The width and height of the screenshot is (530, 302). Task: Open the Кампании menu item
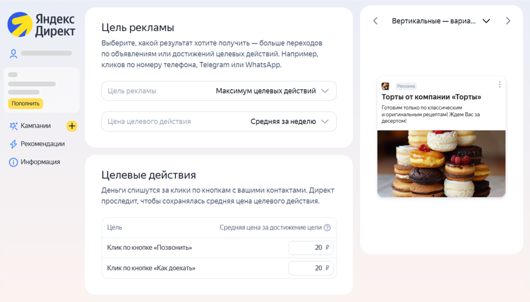36,126
